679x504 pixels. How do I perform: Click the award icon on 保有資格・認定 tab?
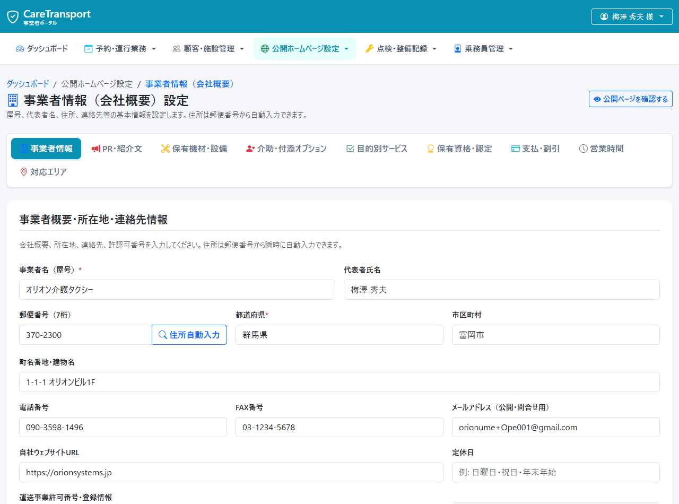[x=431, y=149]
